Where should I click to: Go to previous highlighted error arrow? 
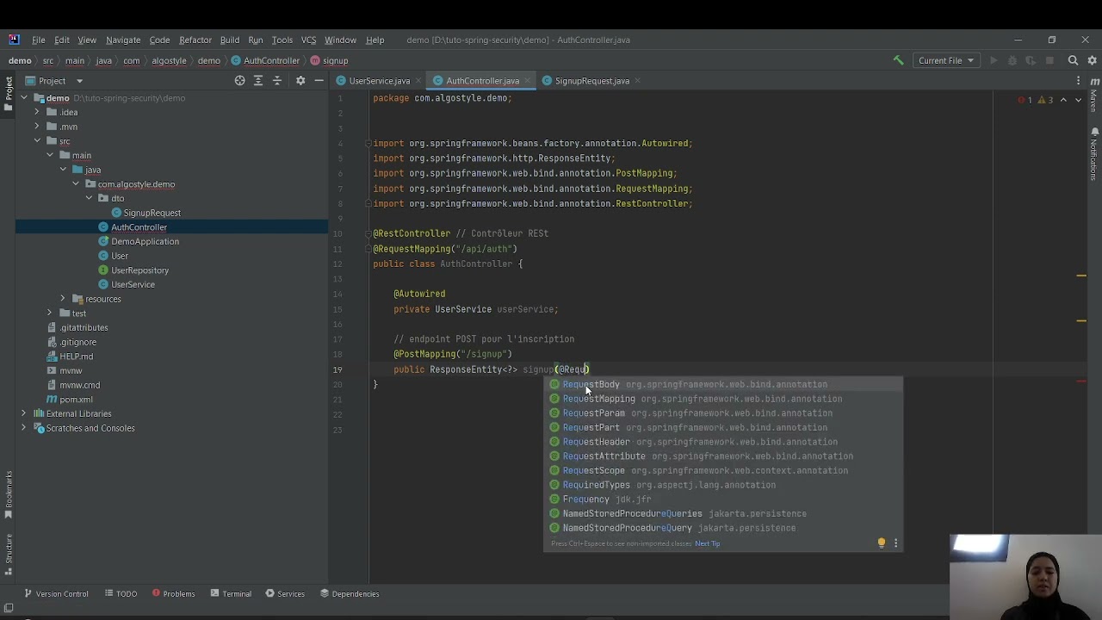[1063, 100]
